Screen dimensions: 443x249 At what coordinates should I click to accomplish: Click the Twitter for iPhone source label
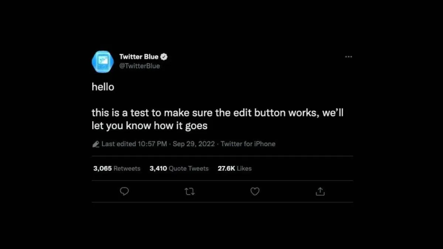248,144
